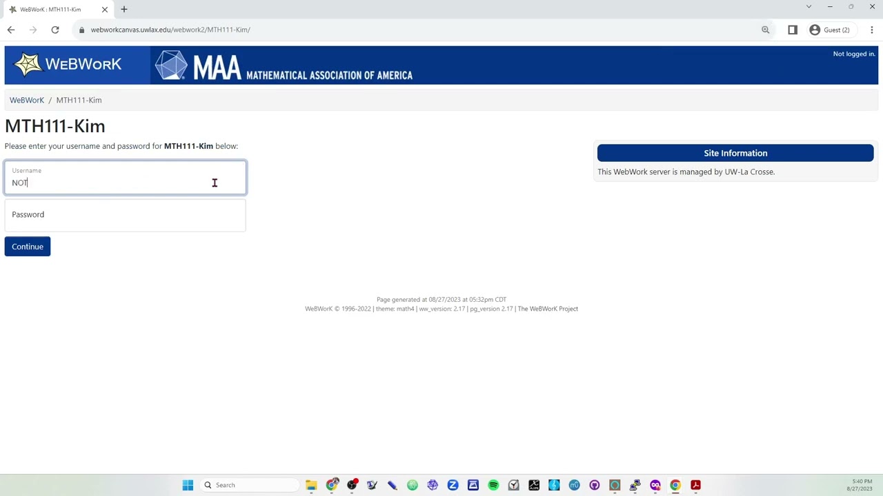Open File Explorer from the taskbar
This screenshot has width=883, height=496.
click(x=311, y=485)
